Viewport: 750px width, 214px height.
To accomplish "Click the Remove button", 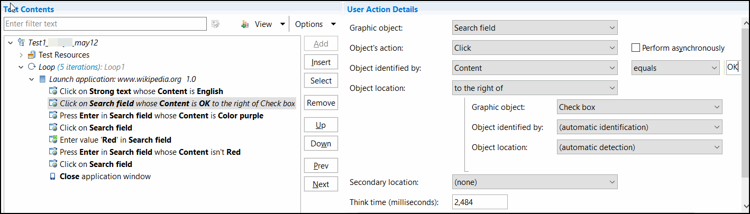I will pyautogui.click(x=321, y=103).
